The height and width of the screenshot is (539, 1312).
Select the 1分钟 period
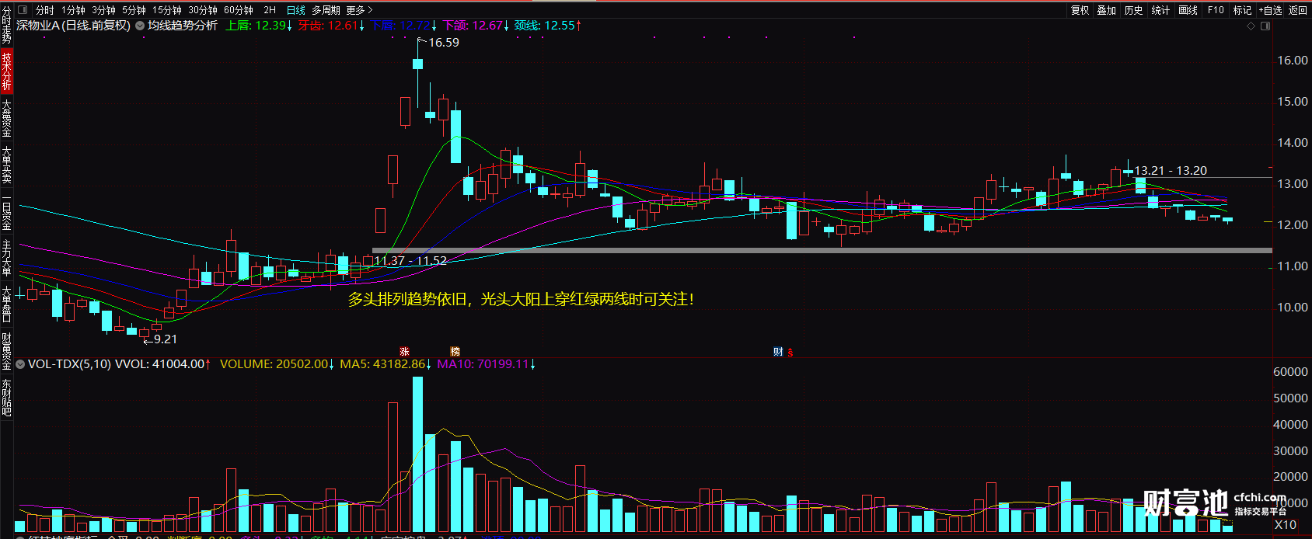click(73, 10)
